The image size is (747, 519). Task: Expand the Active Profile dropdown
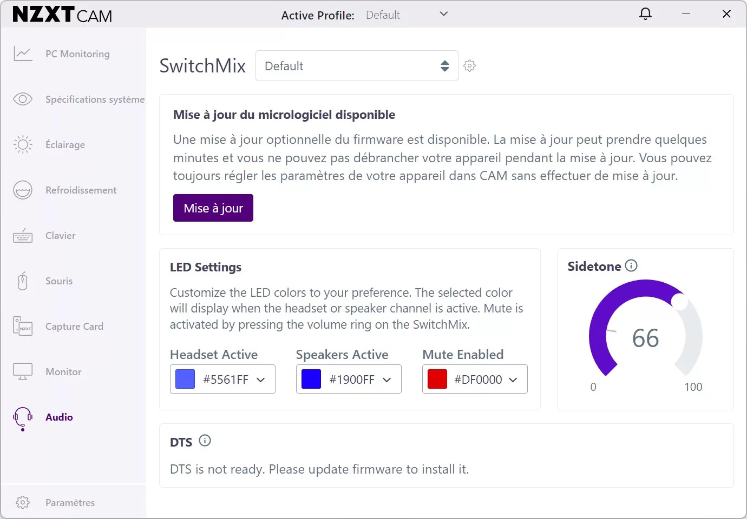[443, 14]
